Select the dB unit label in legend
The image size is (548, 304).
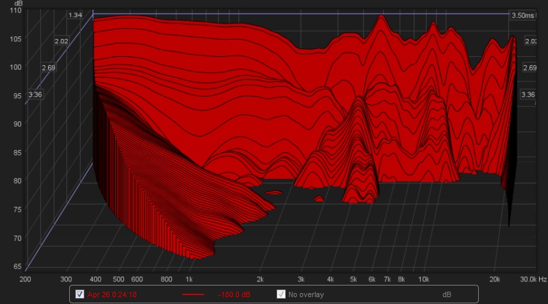pyautogui.click(x=447, y=294)
